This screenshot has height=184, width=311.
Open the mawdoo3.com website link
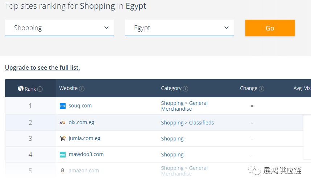pos(86,154)
